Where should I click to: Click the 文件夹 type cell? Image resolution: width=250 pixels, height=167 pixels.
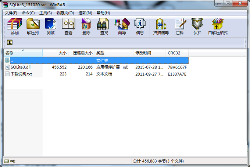coord(102,60)
